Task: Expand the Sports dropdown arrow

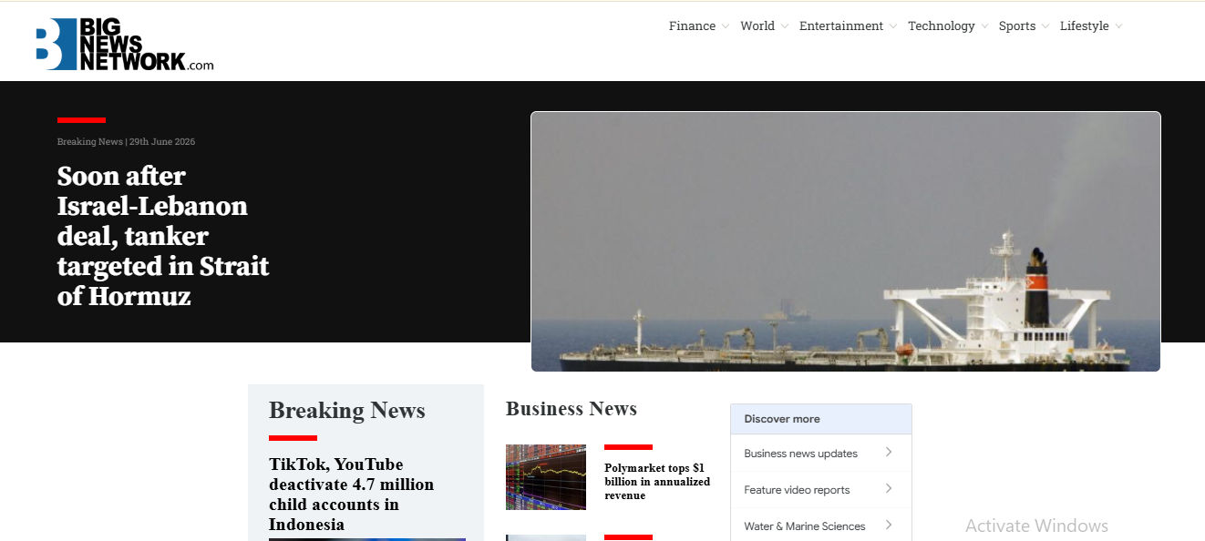Action: tap(1045, 26)
